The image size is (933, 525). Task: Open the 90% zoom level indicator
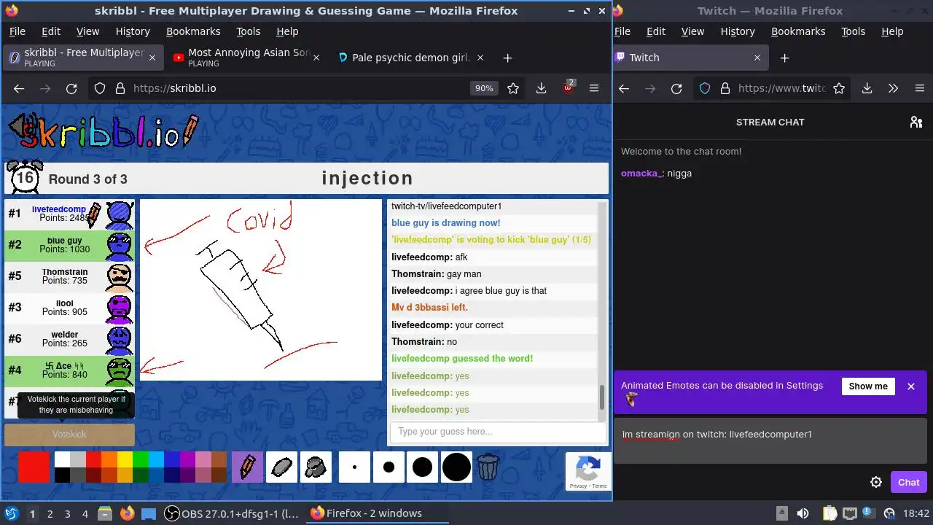point(484,88)
